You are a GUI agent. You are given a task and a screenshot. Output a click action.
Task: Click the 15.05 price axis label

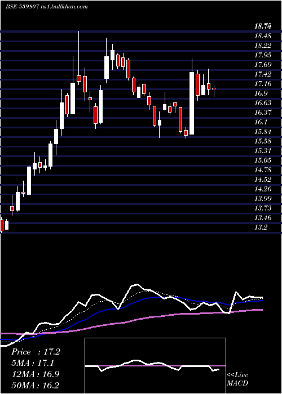coord(263,160)
